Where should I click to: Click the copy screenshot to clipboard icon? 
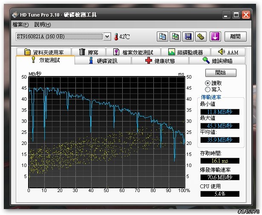(175, 37)
